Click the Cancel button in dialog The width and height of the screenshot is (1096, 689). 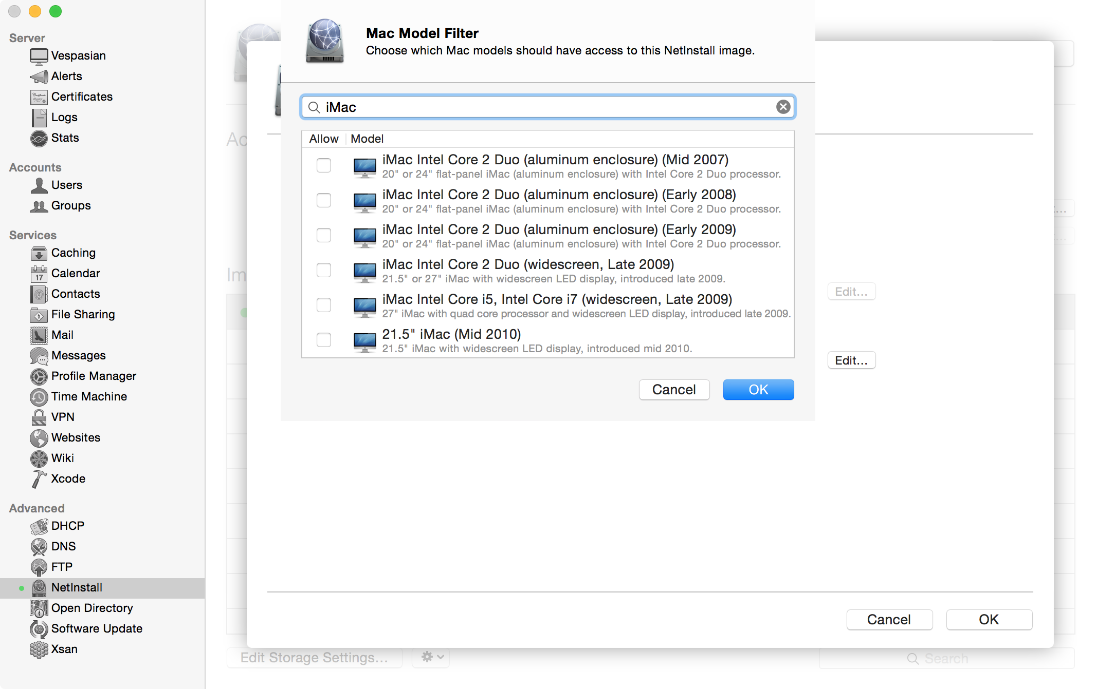[x=674, y=390]
